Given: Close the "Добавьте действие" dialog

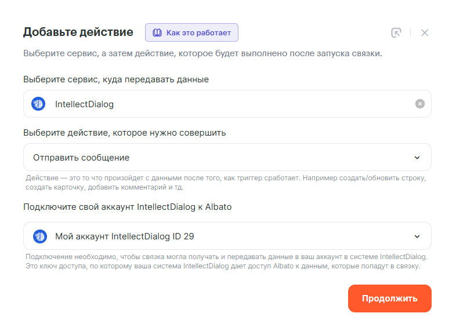Looking at the screenshot, I should click(425, 32).
